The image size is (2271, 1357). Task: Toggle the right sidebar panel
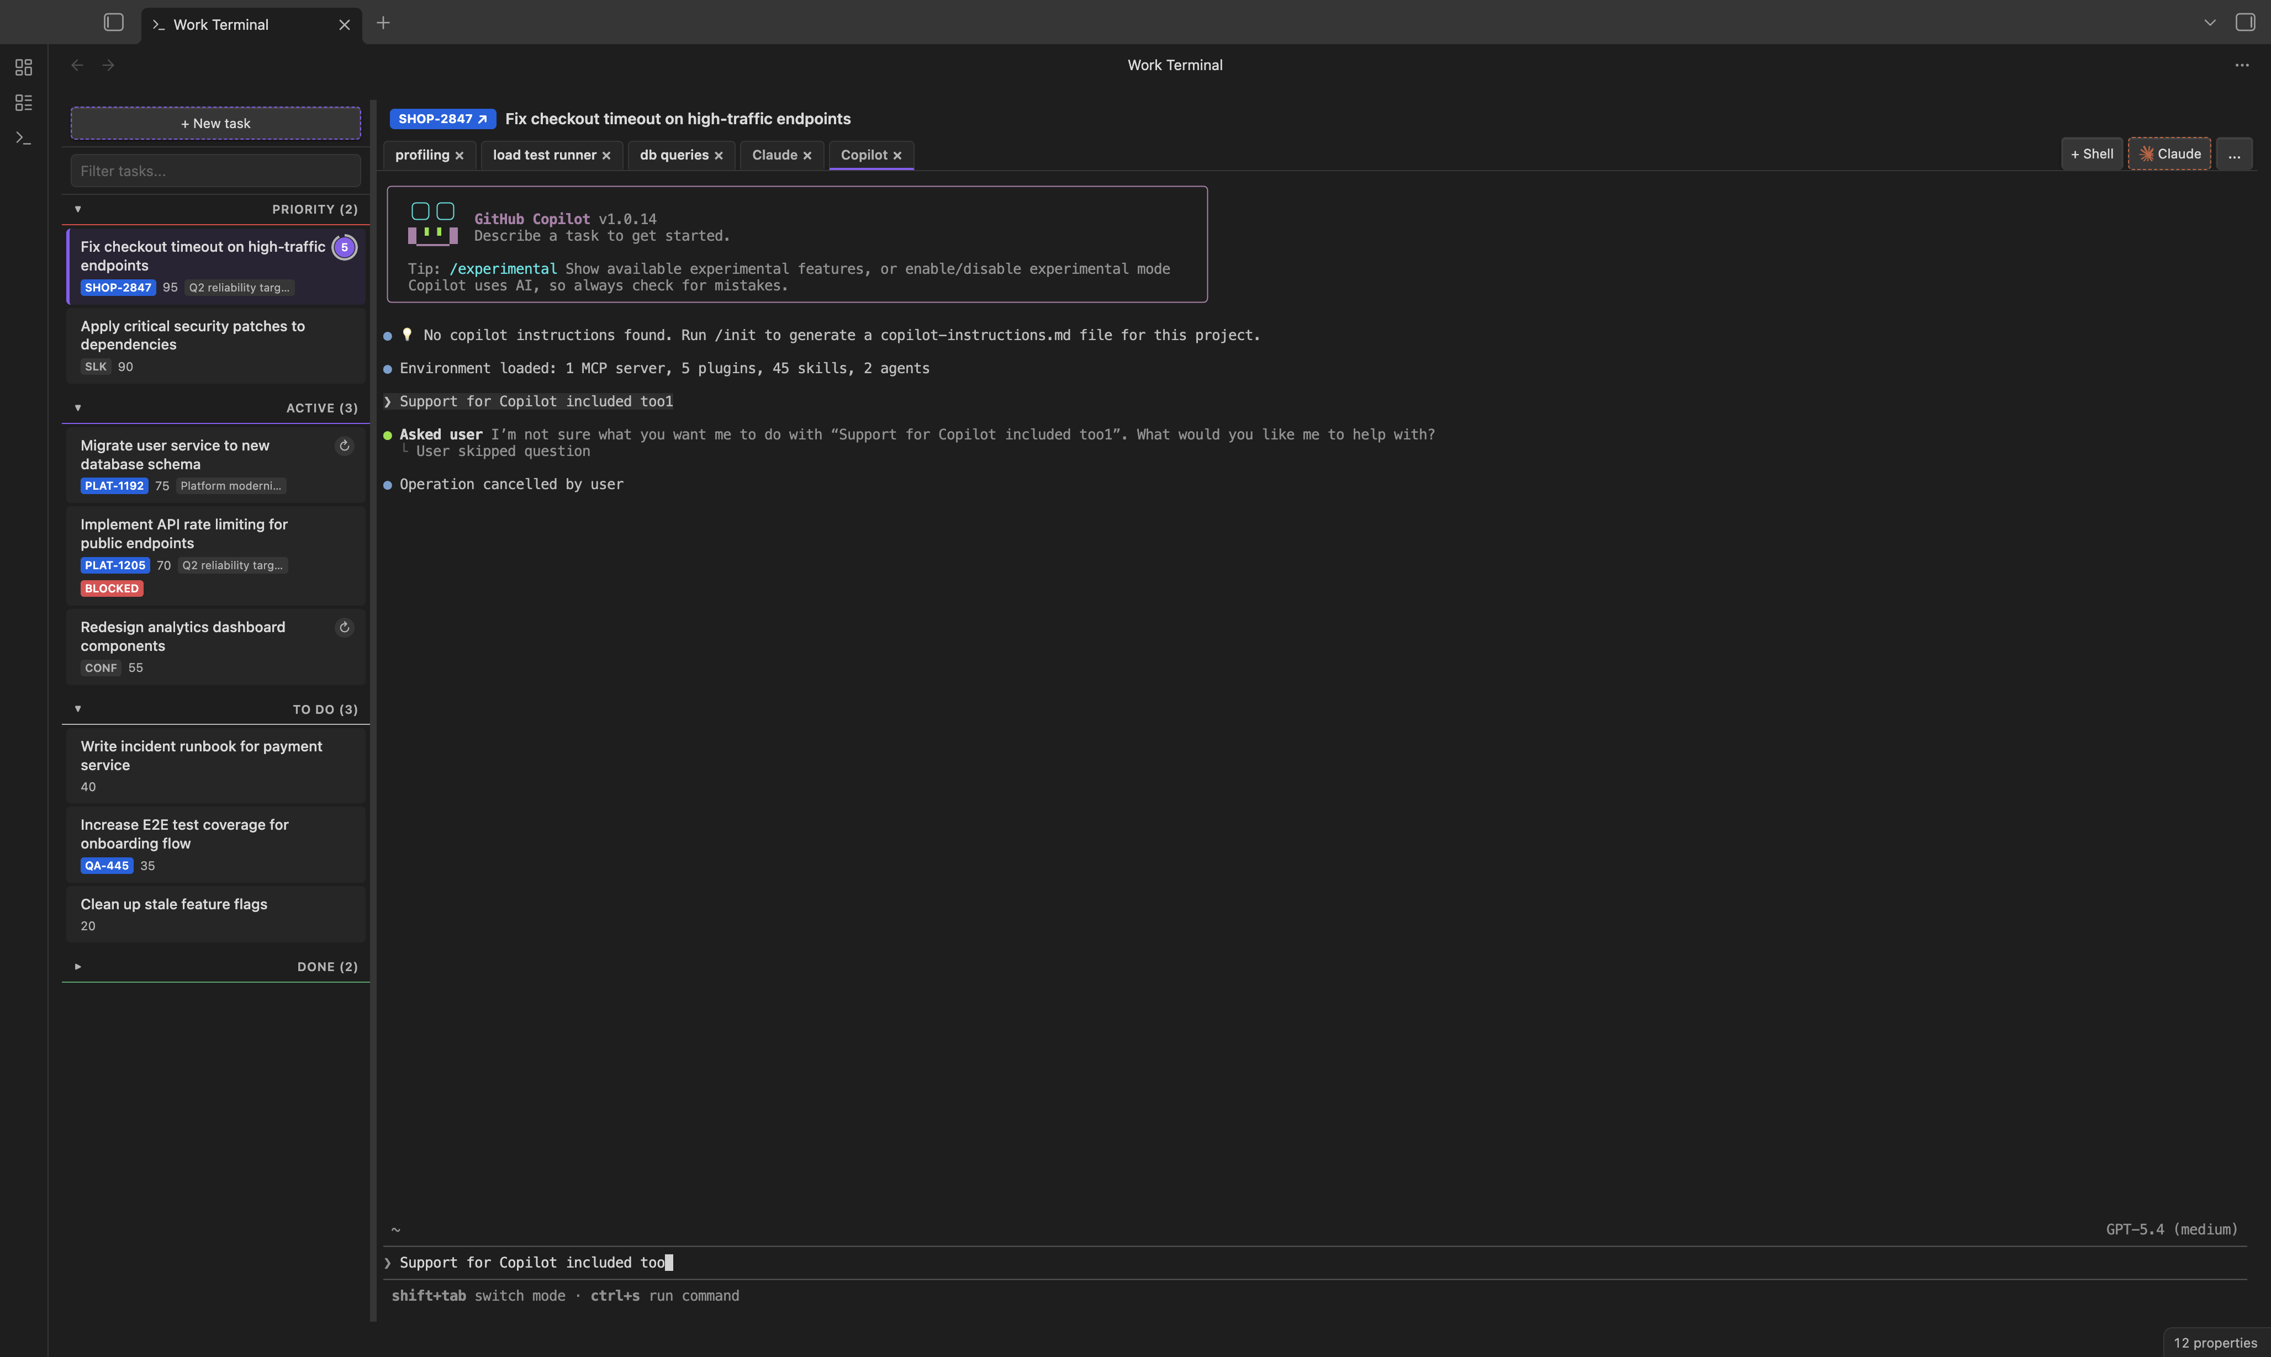[2246, 22]
